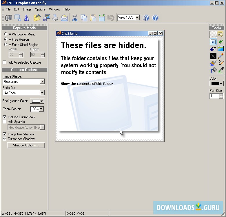The width and height of the screenshot is (226, 217).
Task: Click the crop-to-selection icon with green arrows
Action: tap(102, 18)
